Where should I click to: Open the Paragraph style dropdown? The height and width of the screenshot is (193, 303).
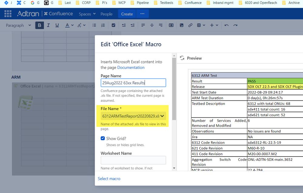tap(19, 25)
